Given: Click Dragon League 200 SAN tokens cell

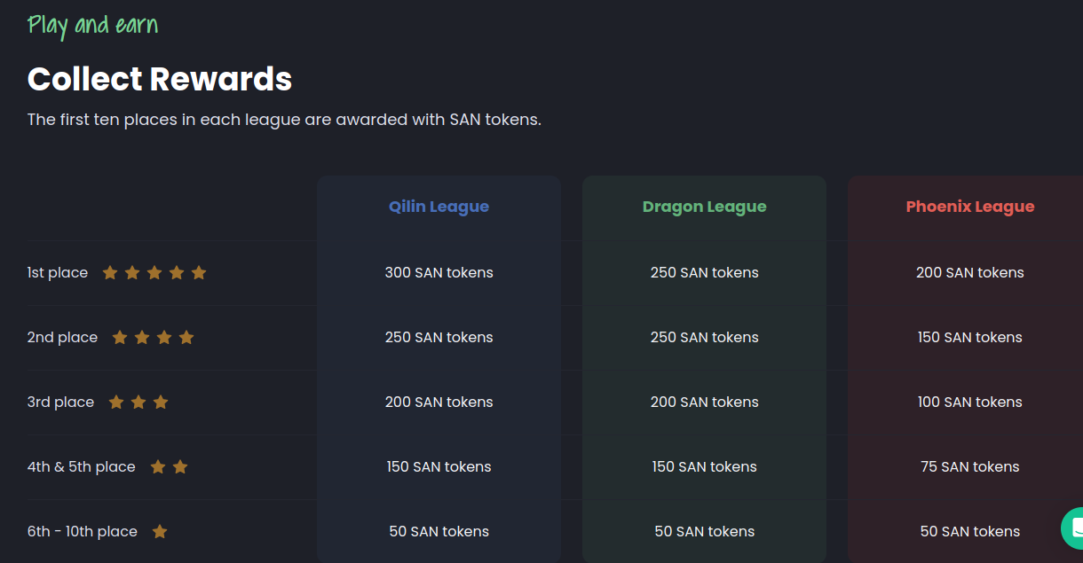Looking at the screenshot, I should pos(704,402).
